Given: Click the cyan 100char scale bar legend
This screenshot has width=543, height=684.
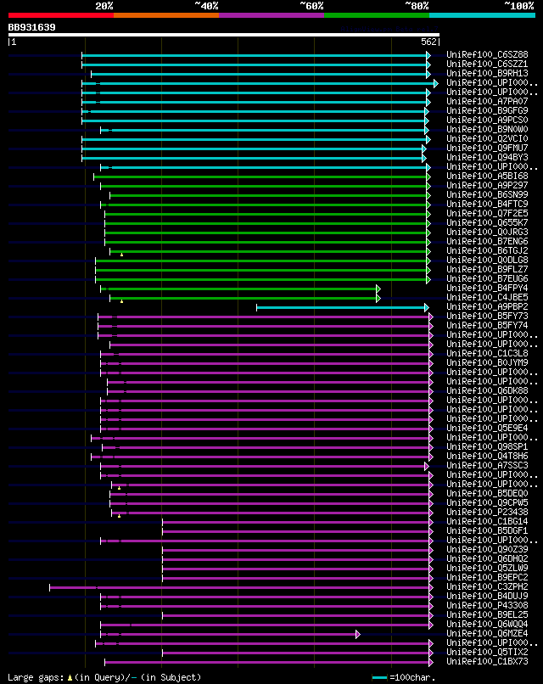Looking at the screenshot, I should 379,677.
